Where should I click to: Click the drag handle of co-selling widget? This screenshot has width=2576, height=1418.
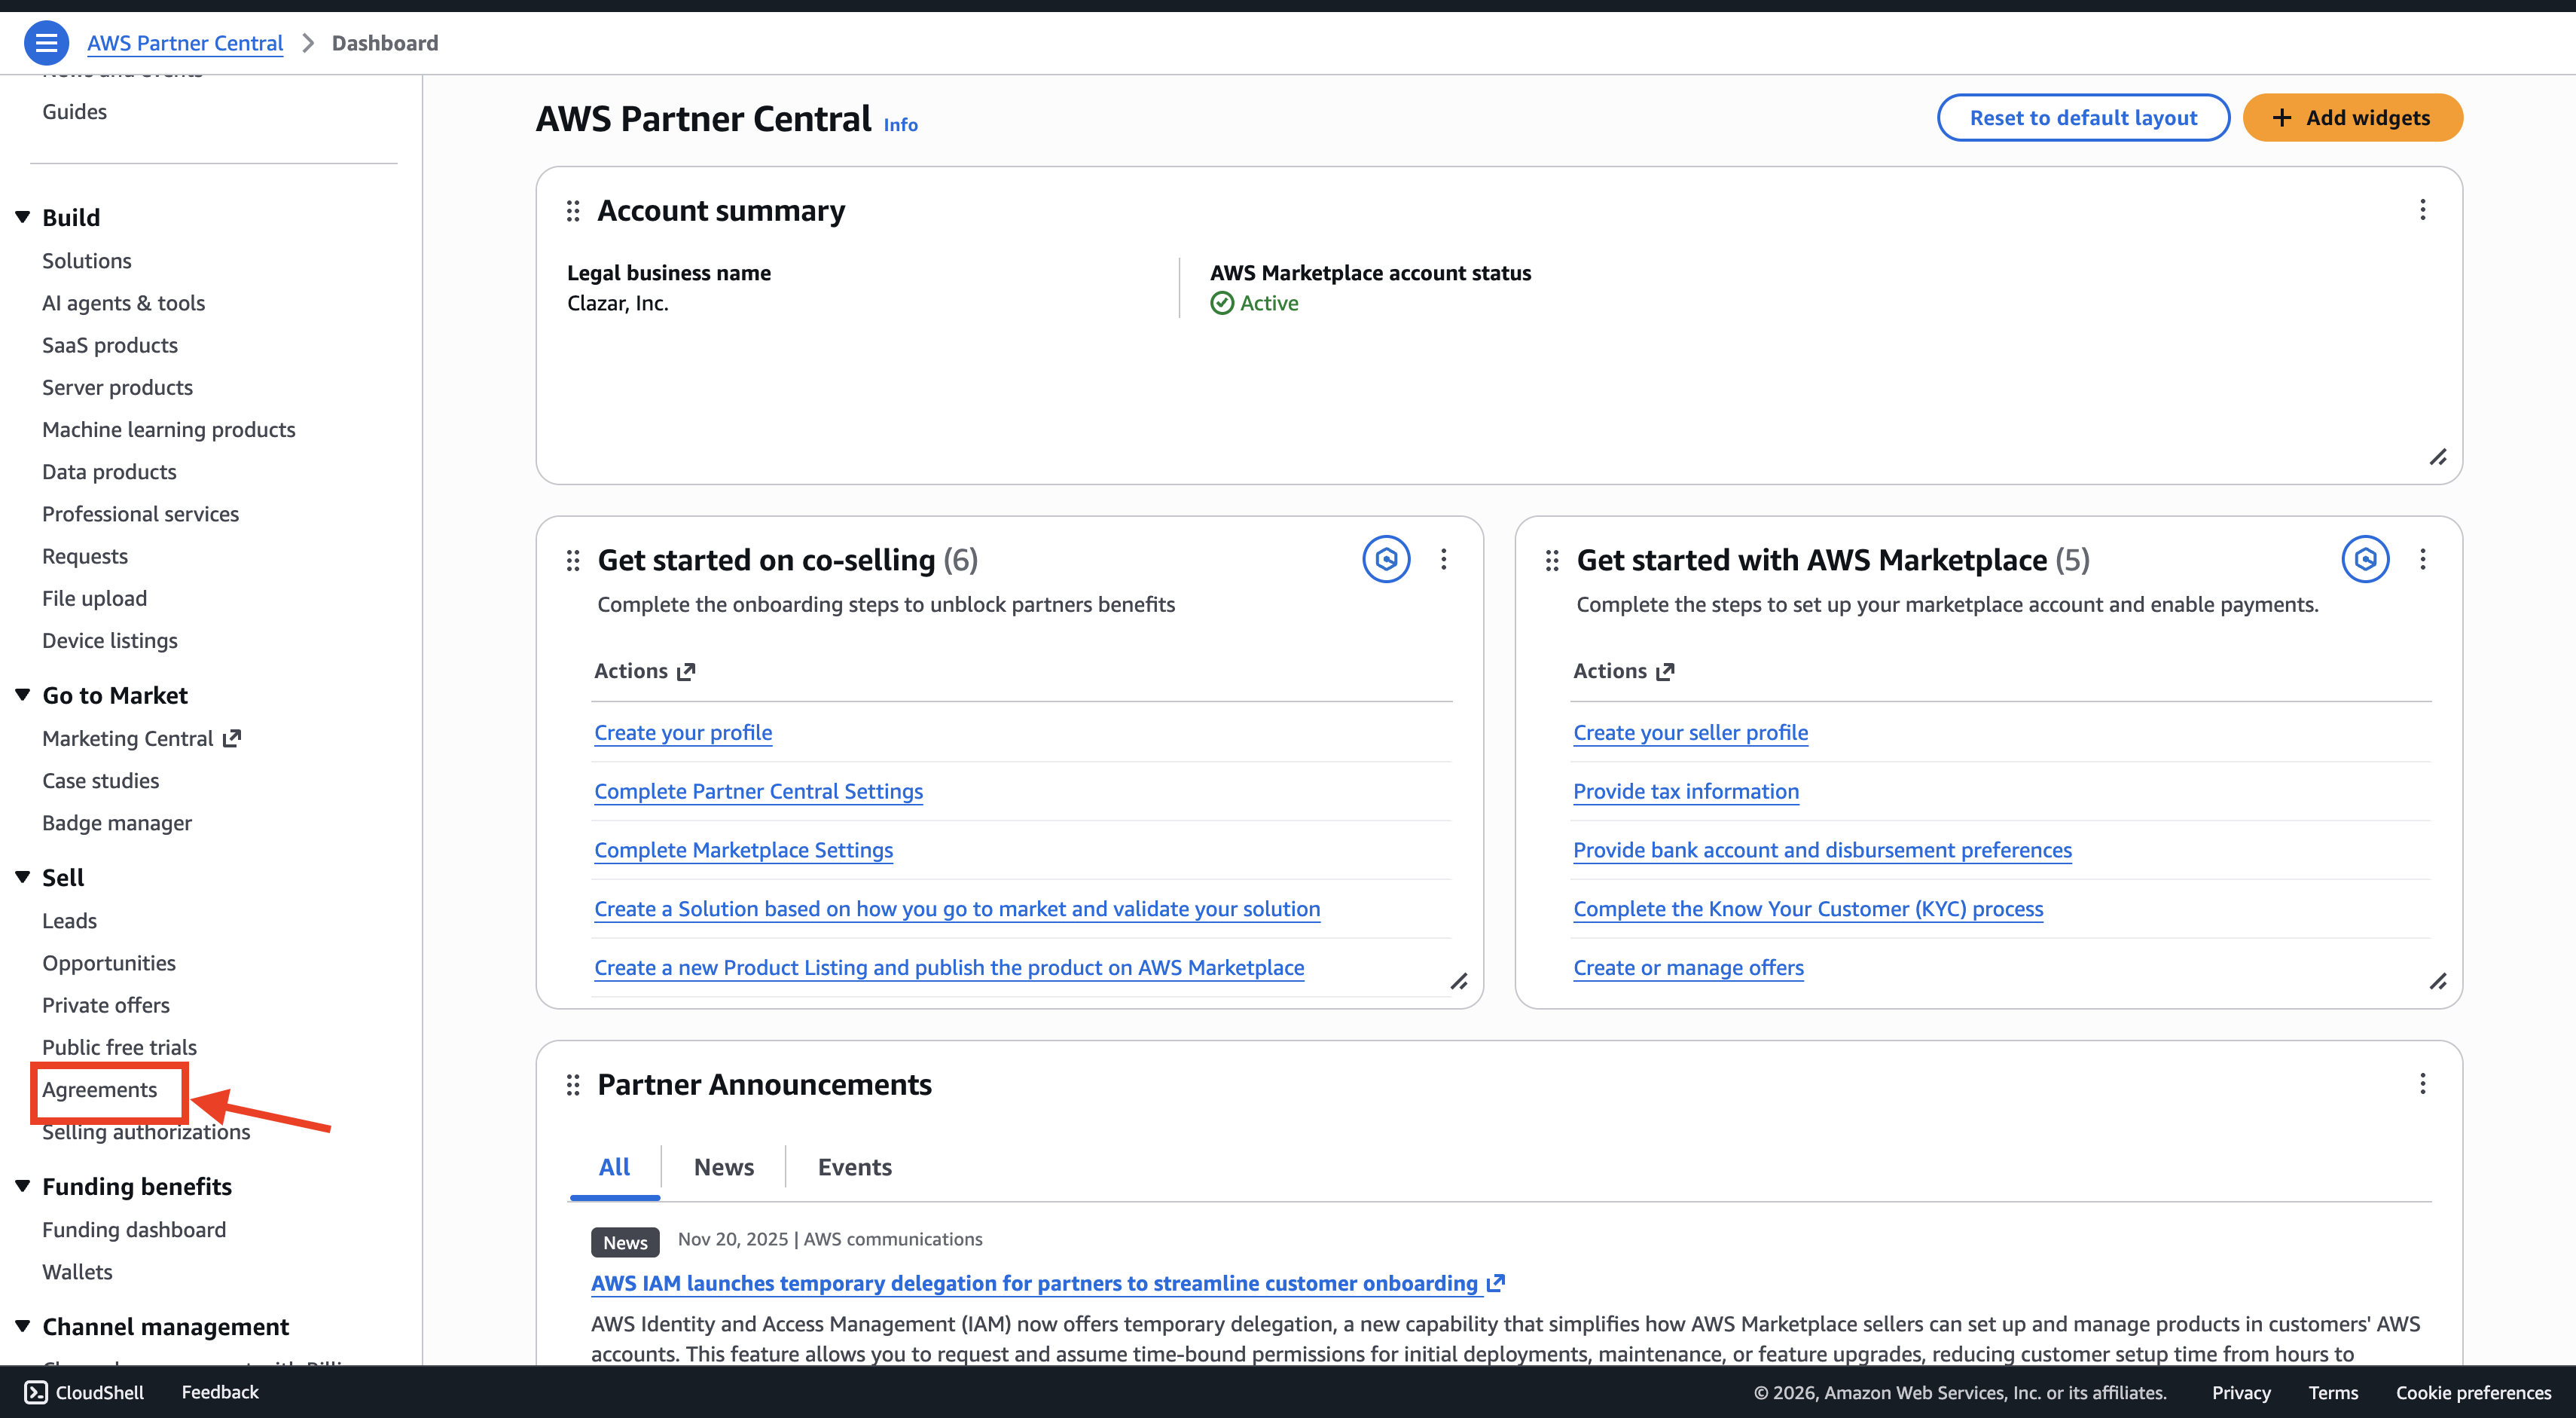tap(573, 560)
